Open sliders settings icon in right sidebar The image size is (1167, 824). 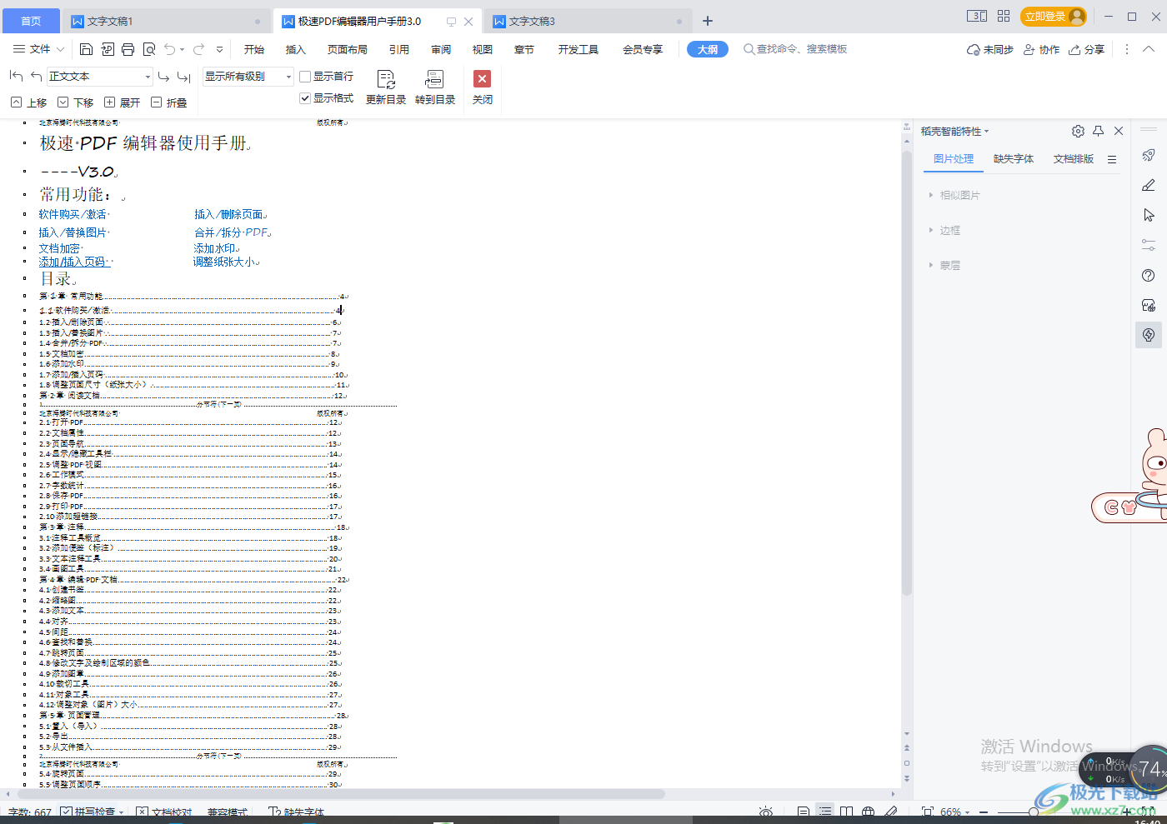point(1149,245)
